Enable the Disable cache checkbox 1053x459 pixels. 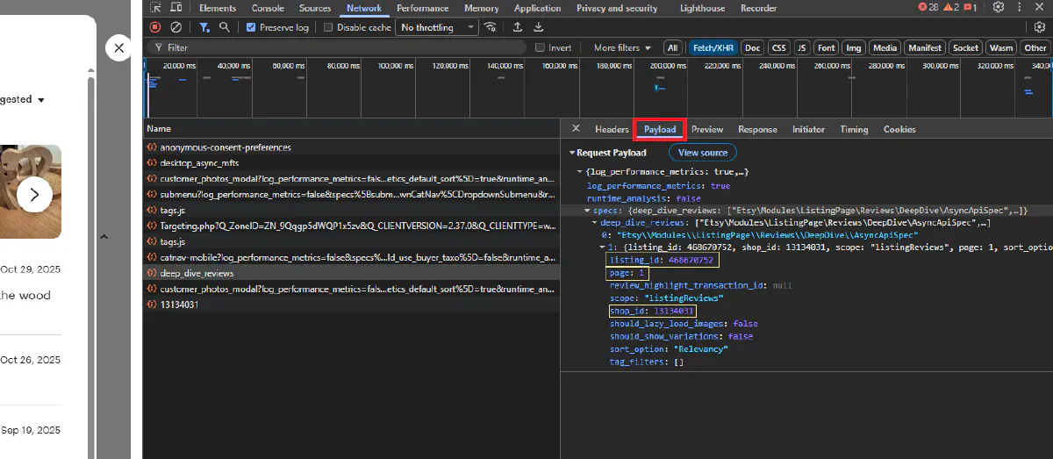328,27
